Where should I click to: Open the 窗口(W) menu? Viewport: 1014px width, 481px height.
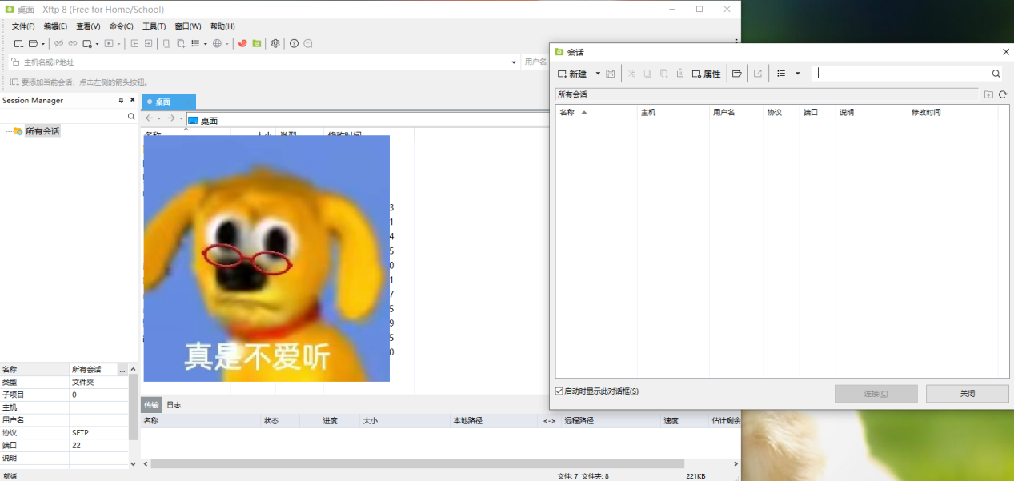pyautogui.click(x=188, y=26)
